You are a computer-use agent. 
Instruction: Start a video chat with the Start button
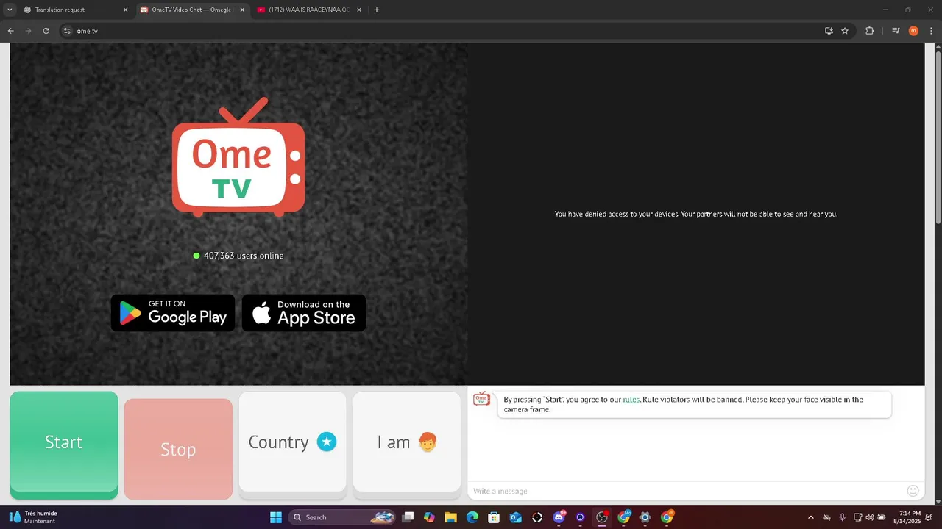point(64,445)
